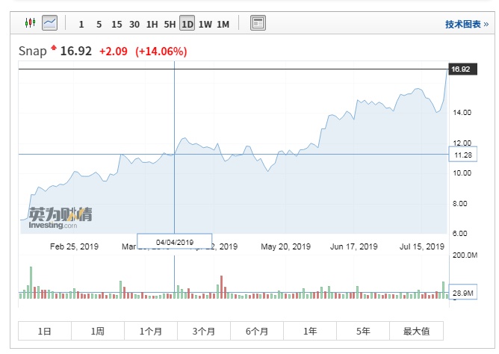Screen dimensions: 499x354
Task: Click the 最大值 range button
Action: 416,331
